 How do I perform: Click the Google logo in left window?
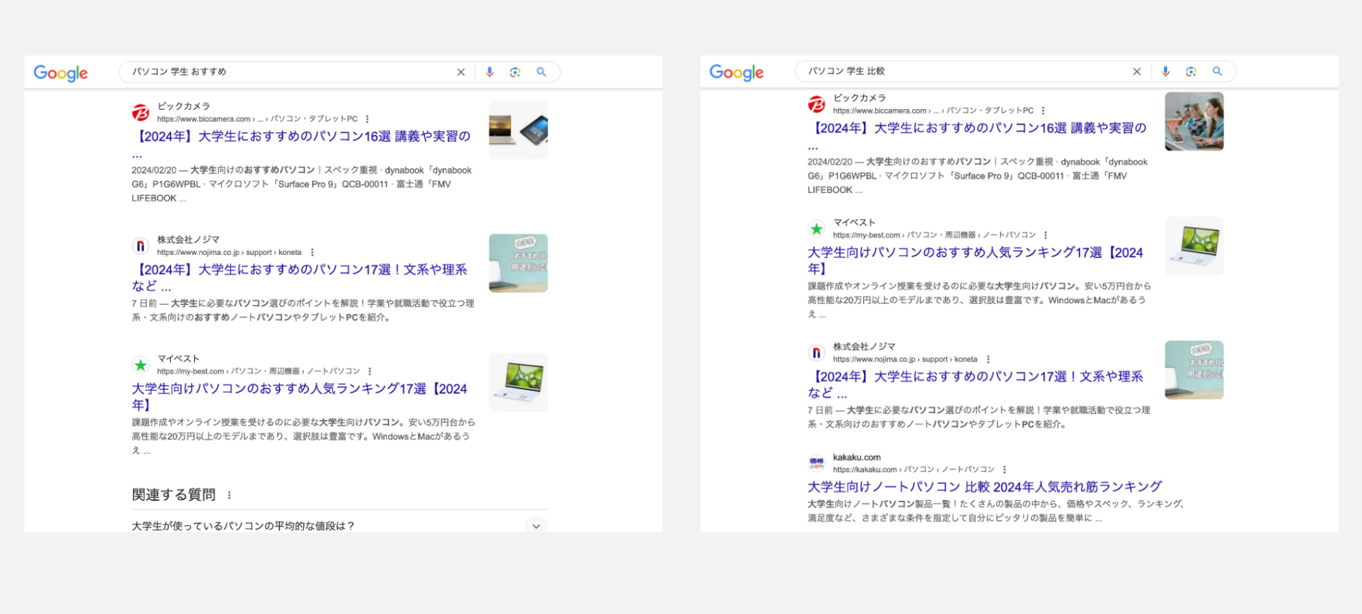pyautogui.click(x=61, y=73)
